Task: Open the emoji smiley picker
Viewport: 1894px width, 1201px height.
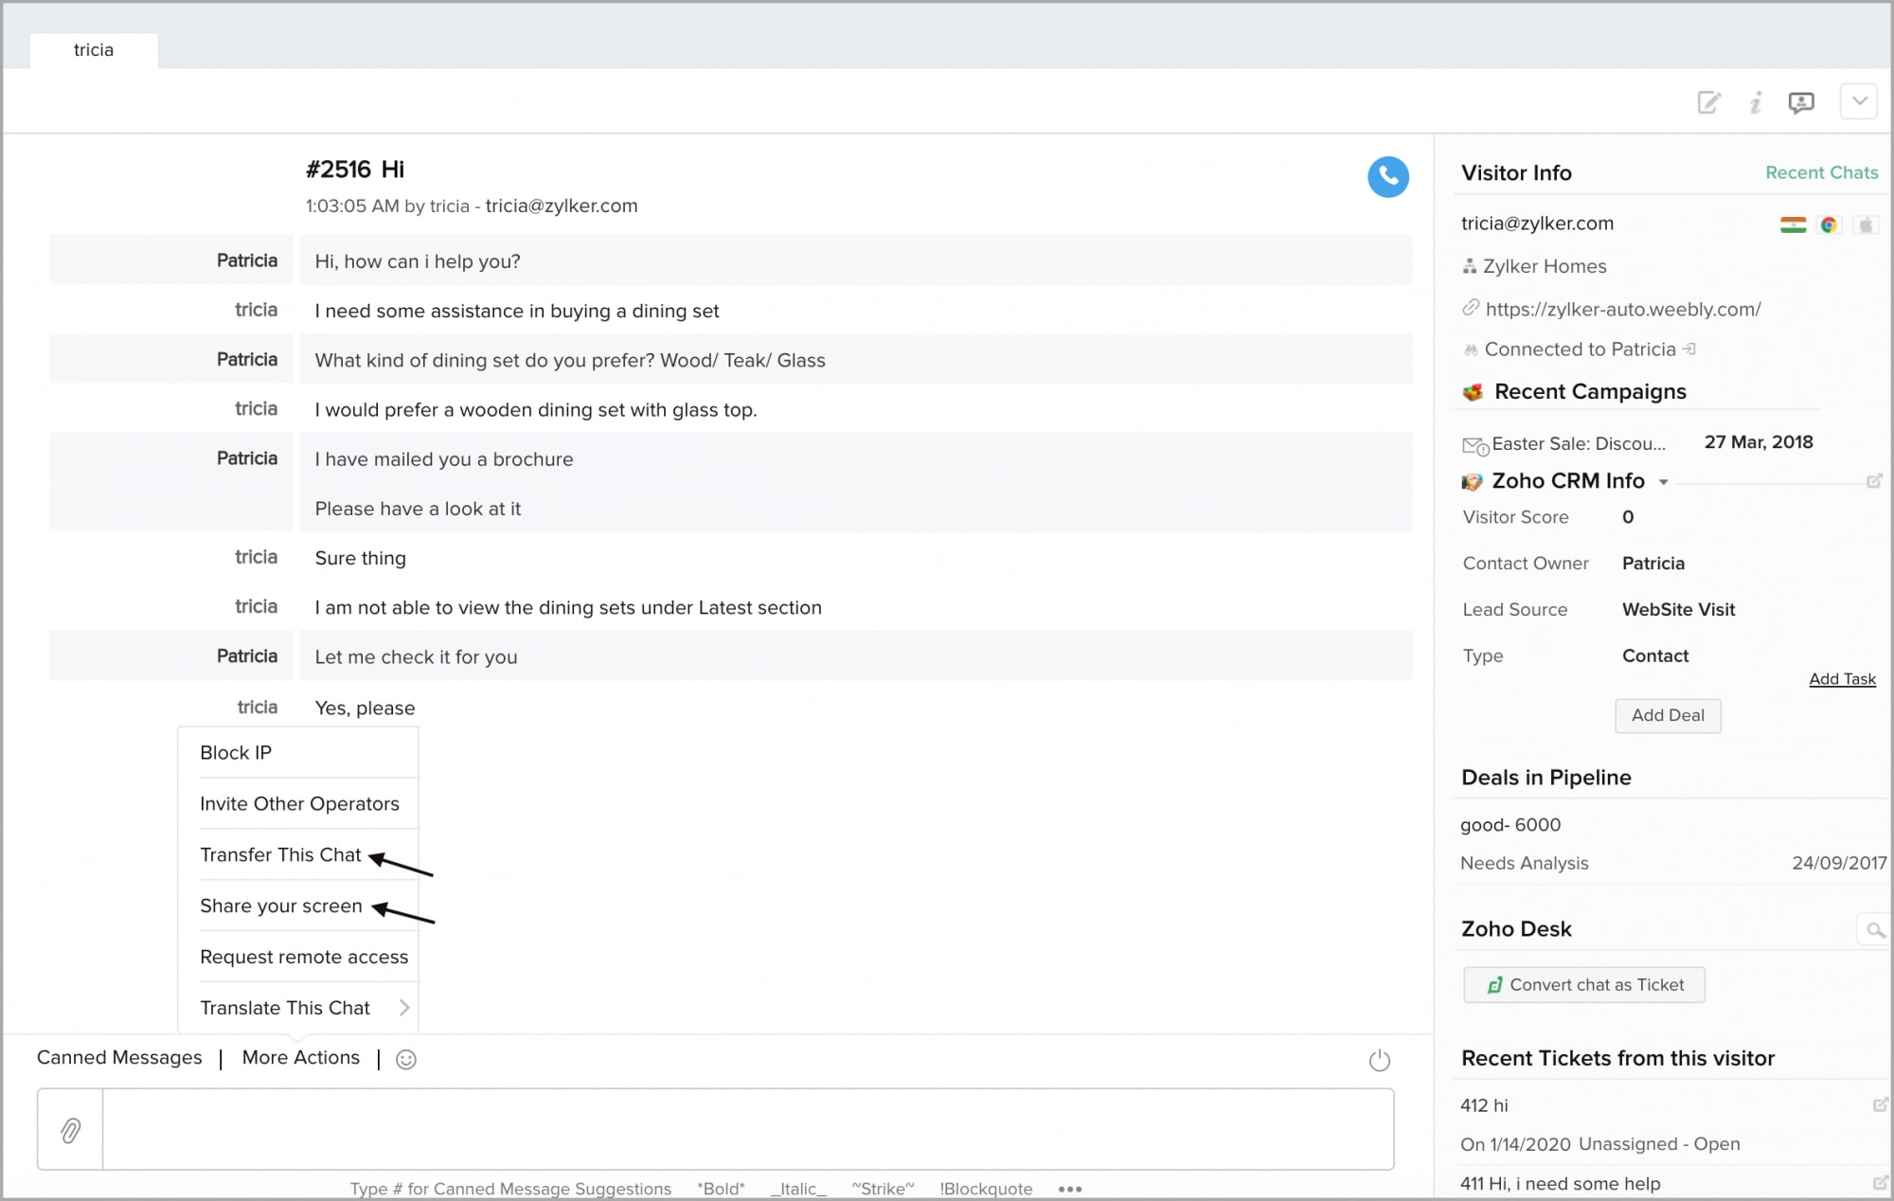Action: pos(406,1059)
